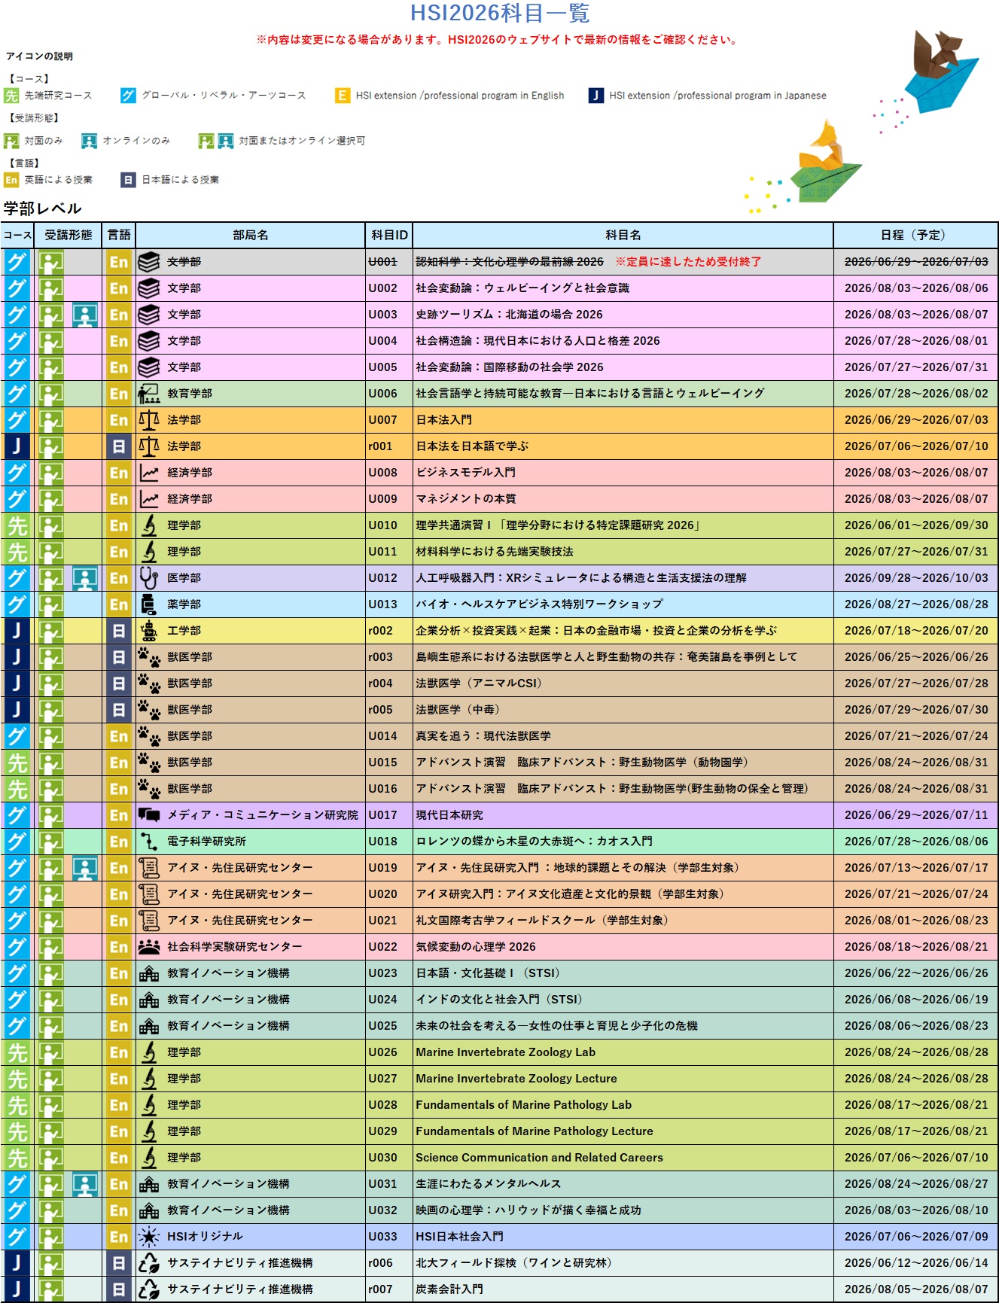Click the stacked books icon in U002 row
999x1303 pixels.
click(x=149, y=288)
